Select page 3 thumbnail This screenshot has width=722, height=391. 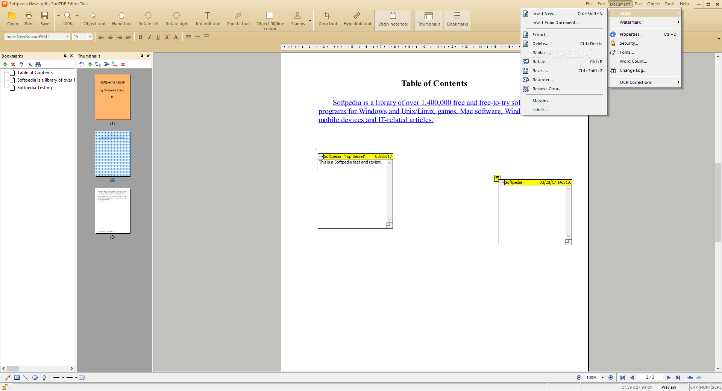click(x=112, y=211)
